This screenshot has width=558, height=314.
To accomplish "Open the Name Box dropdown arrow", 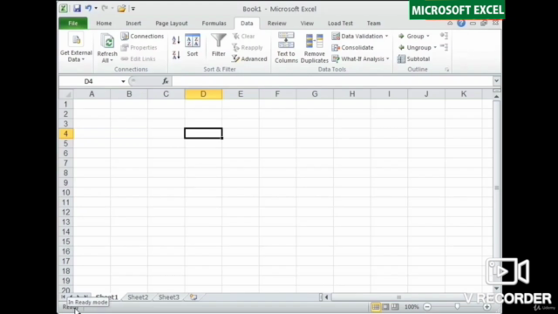I will pos(123,81).
